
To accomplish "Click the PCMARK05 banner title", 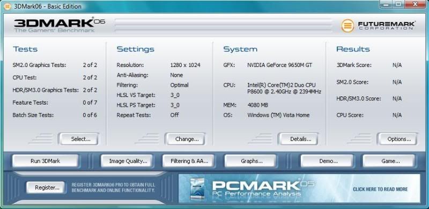I will 263,185.
